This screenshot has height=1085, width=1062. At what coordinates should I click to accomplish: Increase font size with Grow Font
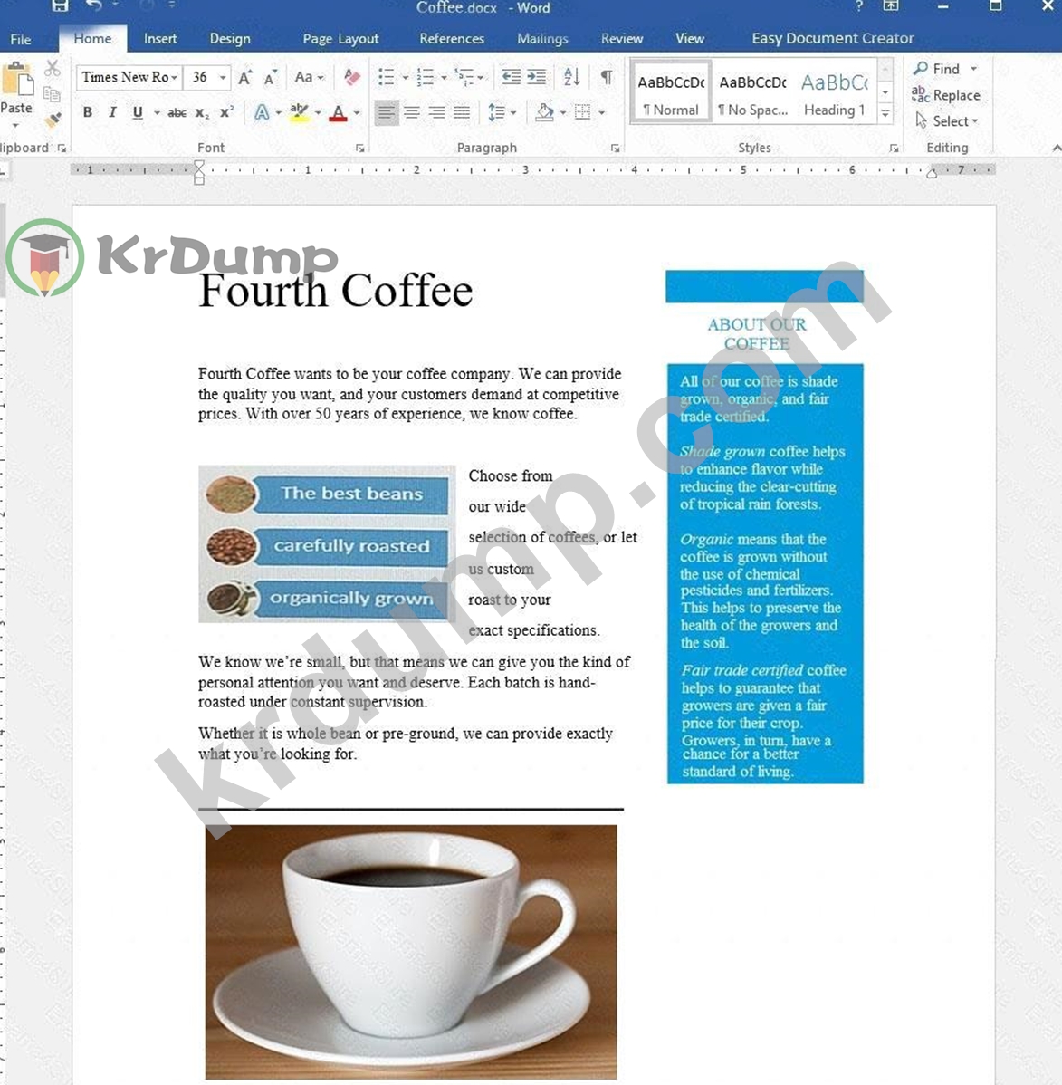(245, 78)
